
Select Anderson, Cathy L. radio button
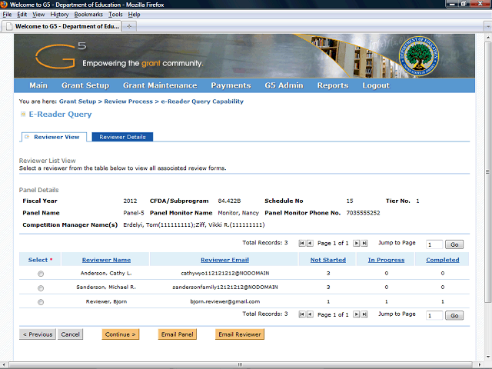click(x=41, y=274)
